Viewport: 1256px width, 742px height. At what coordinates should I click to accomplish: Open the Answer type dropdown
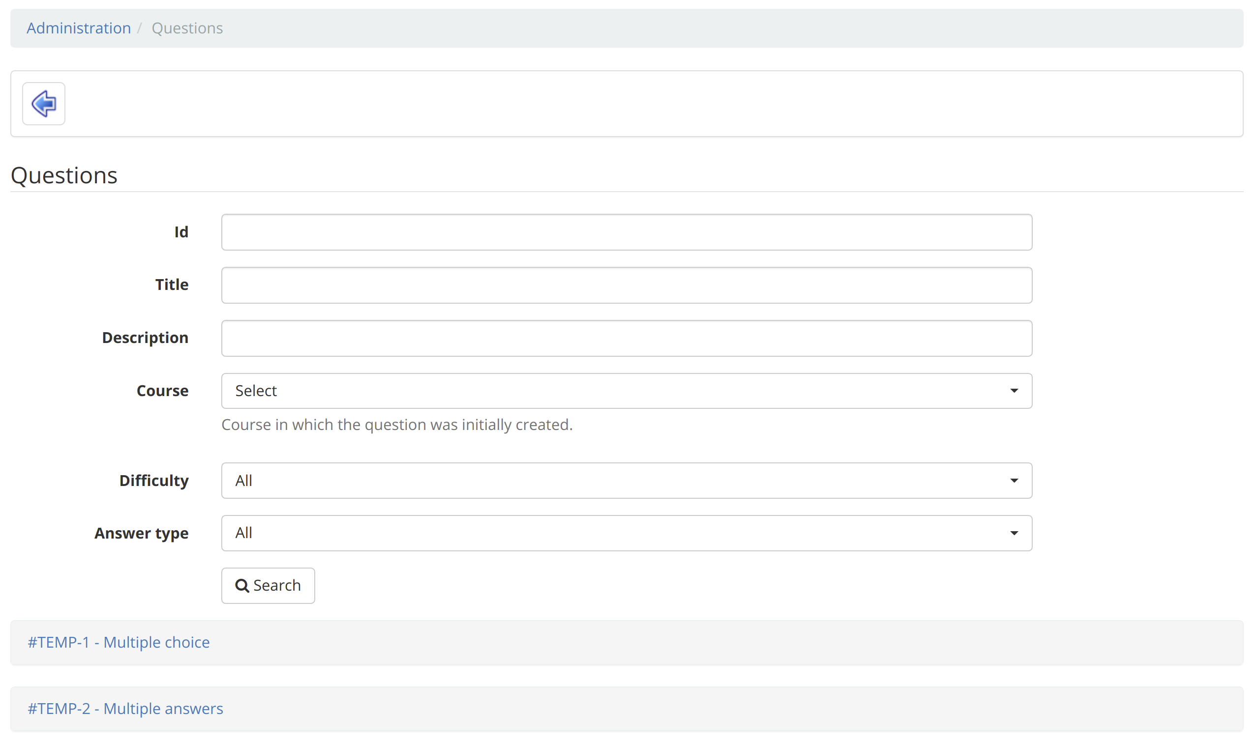[x=626, y=533]
